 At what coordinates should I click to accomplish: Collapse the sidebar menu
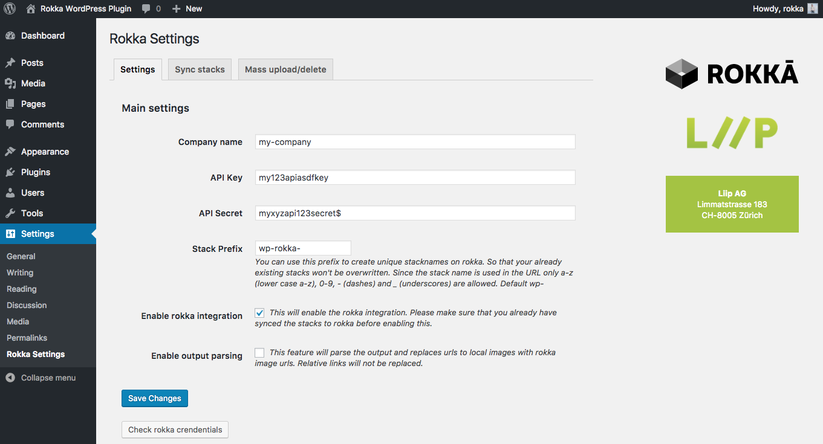click(41, 378)
